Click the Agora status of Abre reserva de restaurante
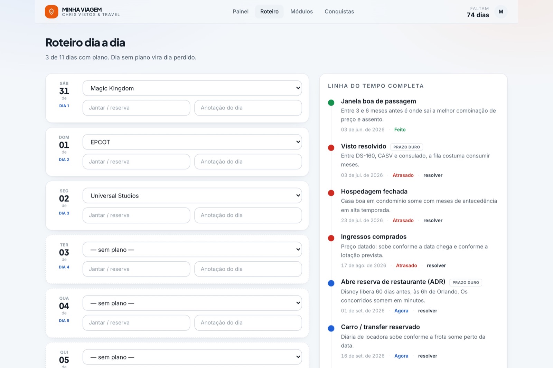This screenshot has width=553, height=368. click(401, 311)
